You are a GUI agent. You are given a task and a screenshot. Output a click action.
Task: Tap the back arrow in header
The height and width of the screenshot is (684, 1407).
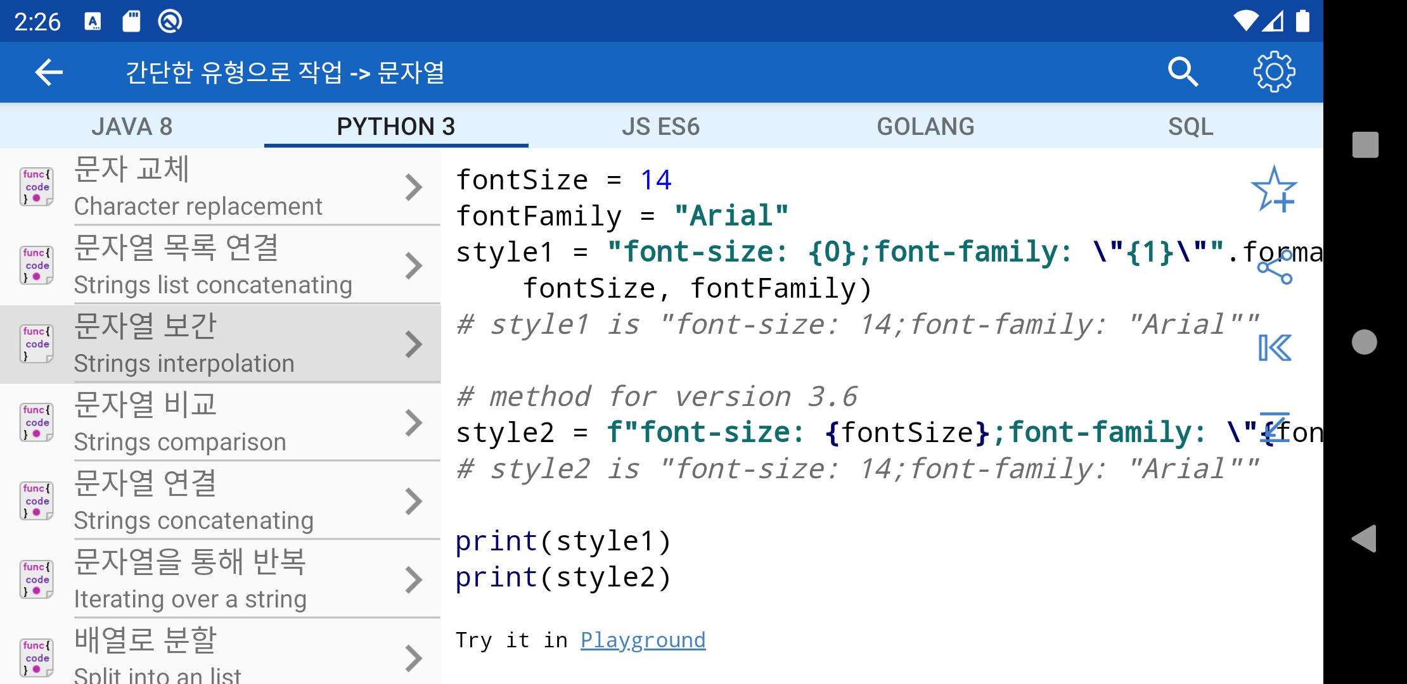pyautogui.click(x=49, y=72)
